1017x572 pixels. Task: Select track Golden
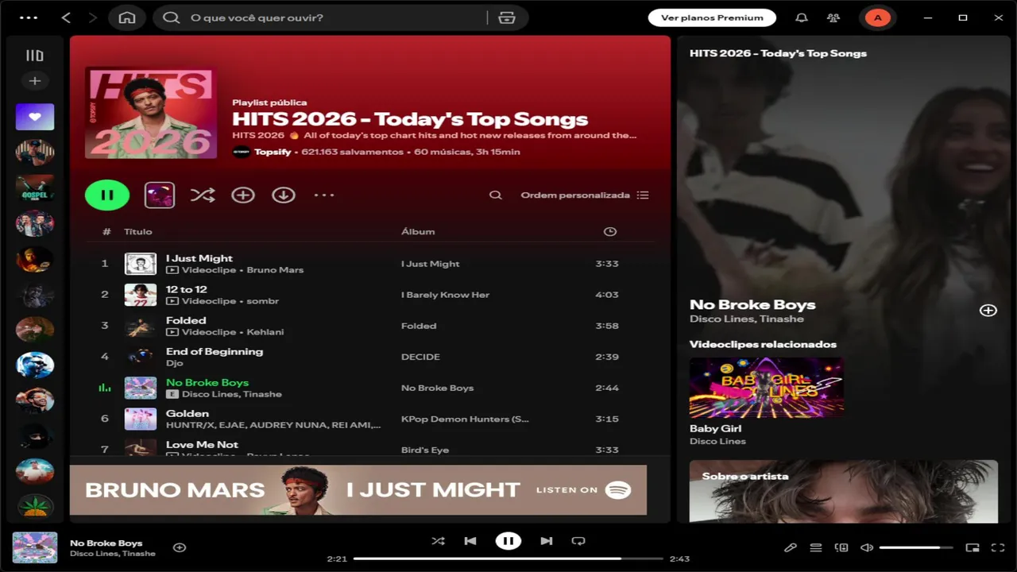(x=188, y=413)
